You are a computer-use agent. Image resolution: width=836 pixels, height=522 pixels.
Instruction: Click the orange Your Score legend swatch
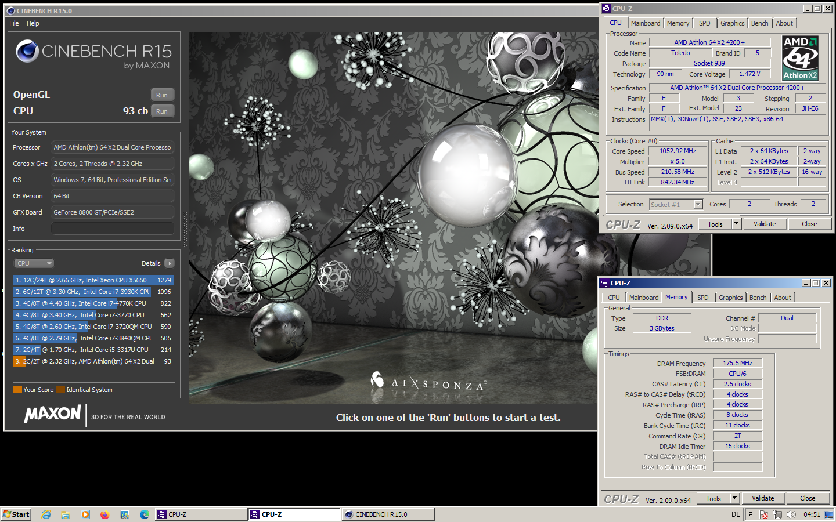point(17,390)
